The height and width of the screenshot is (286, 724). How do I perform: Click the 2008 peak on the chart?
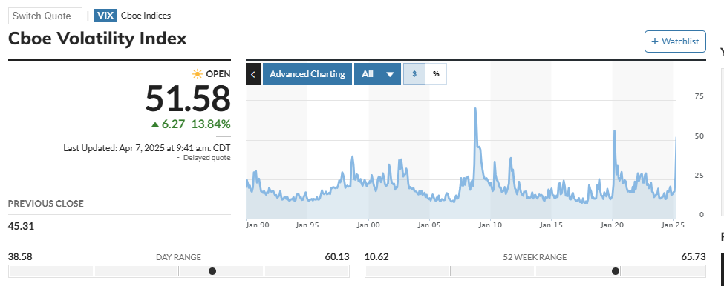pos(475,109)
